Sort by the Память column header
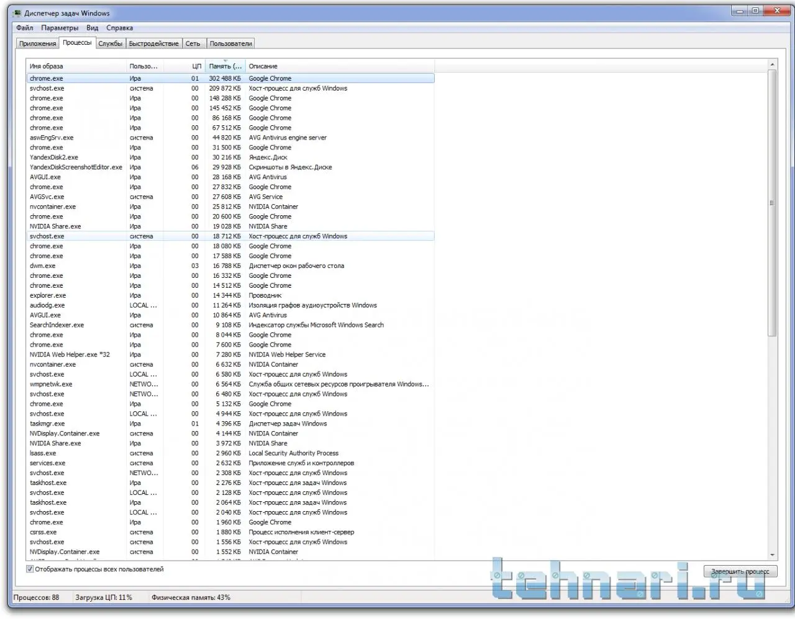 (225, 66)
